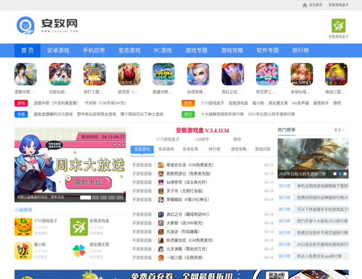362x279 pixels.
Task: Open the 蜜小助 app icon
Action: 23,251
